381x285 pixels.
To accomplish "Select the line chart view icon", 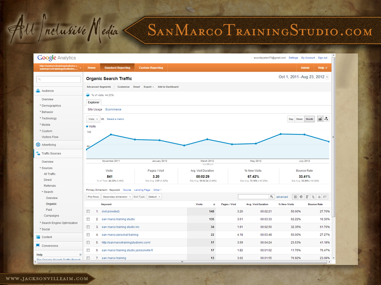I will pos(320,119).
